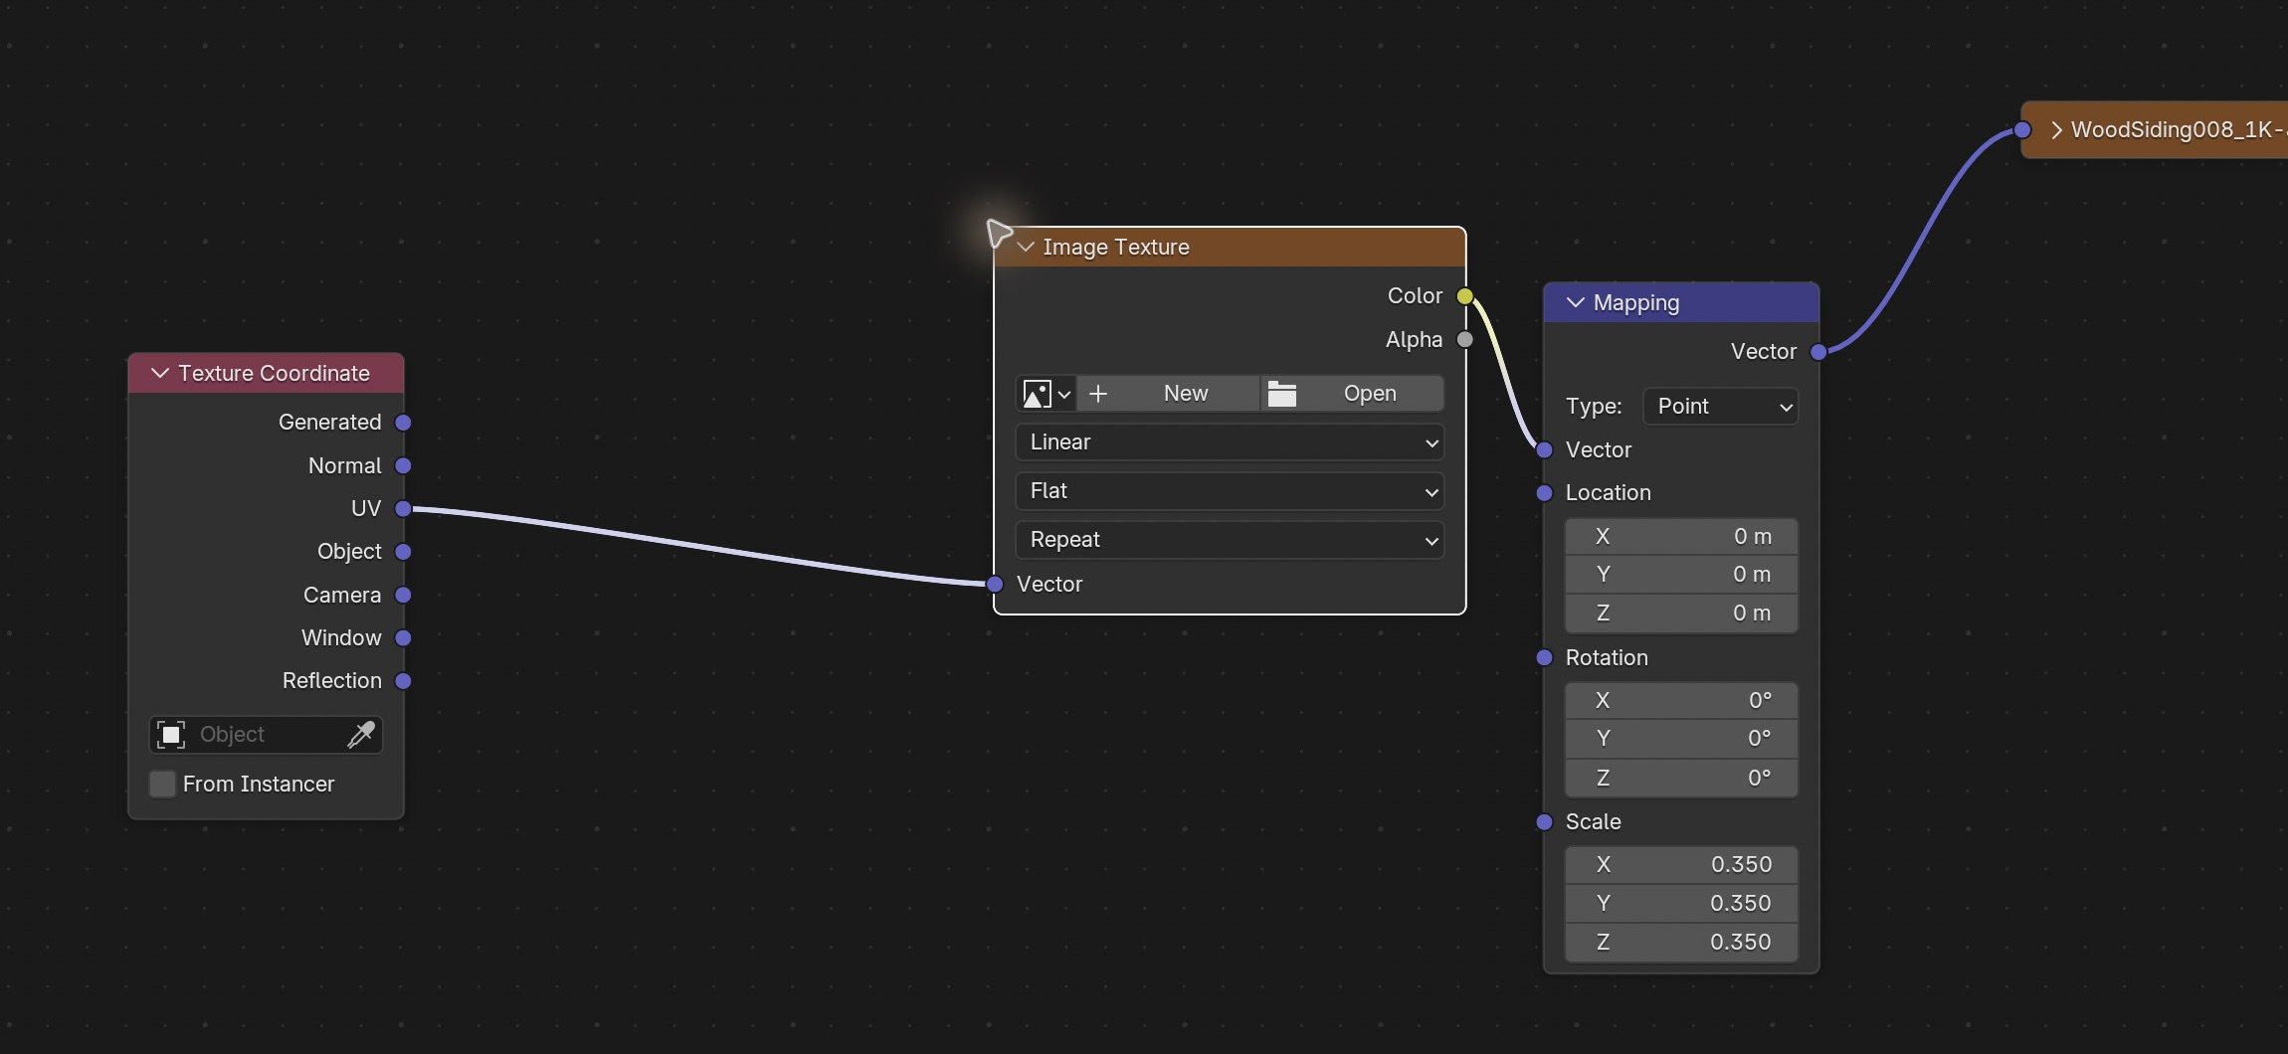This screenshot has height=1054, width=2288.
Task: Click the Location X value field
Action: point(1681,537)
